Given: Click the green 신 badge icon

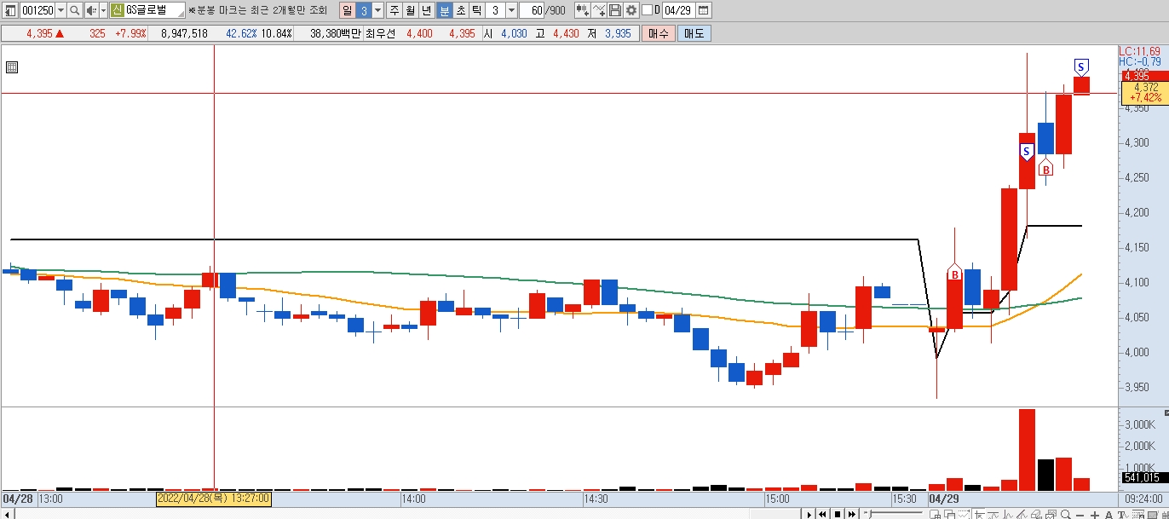Looking at the screenshot, I should tap(118, 10).
